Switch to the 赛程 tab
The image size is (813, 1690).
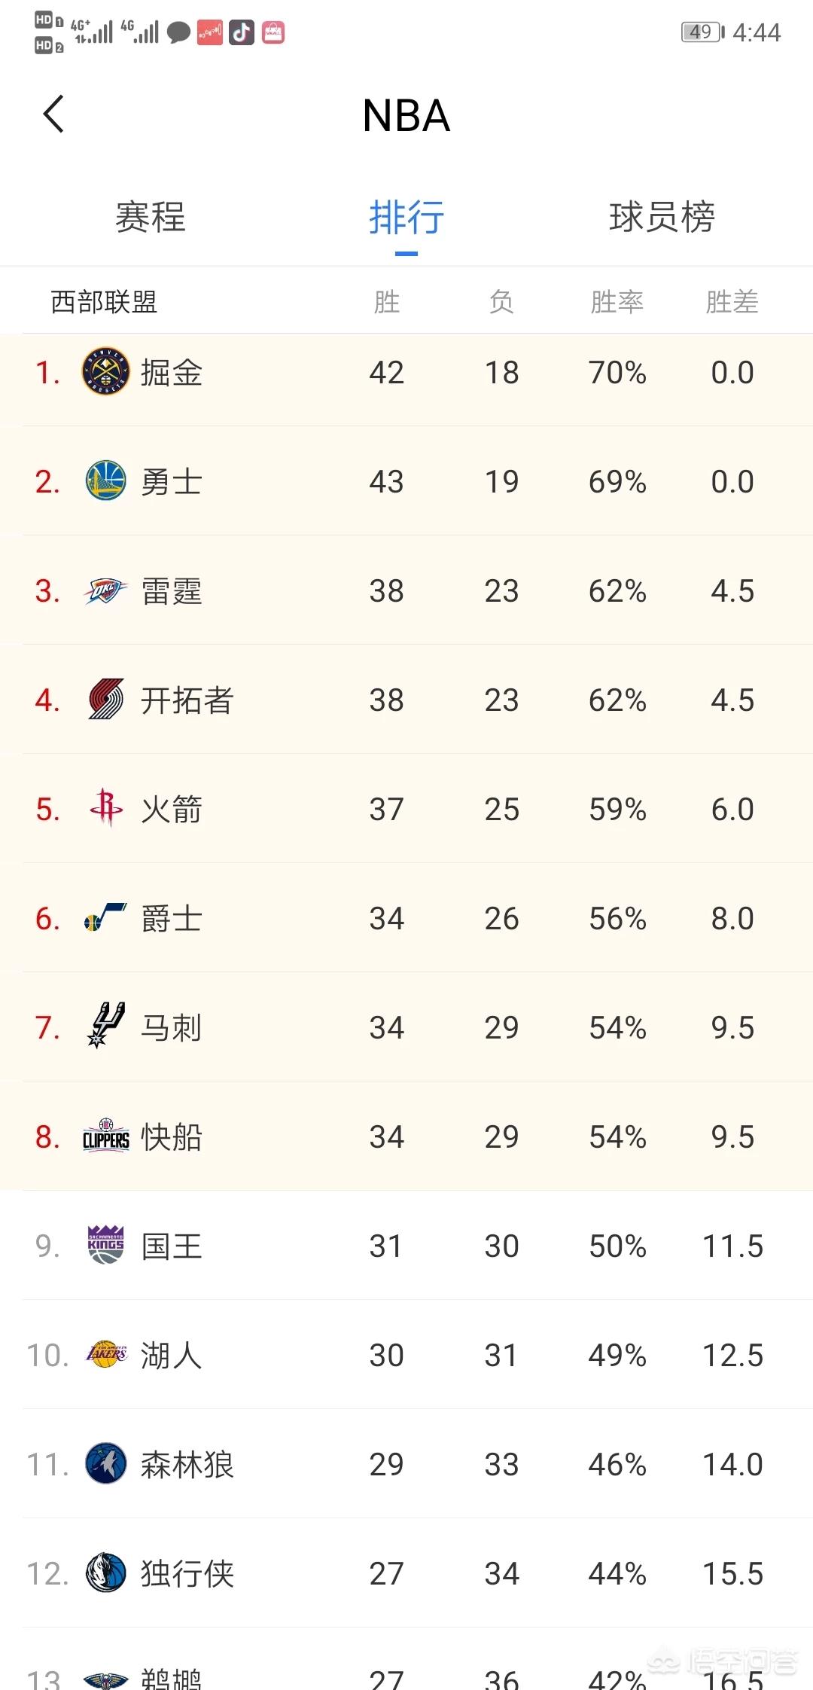click(x=151, y=218)
